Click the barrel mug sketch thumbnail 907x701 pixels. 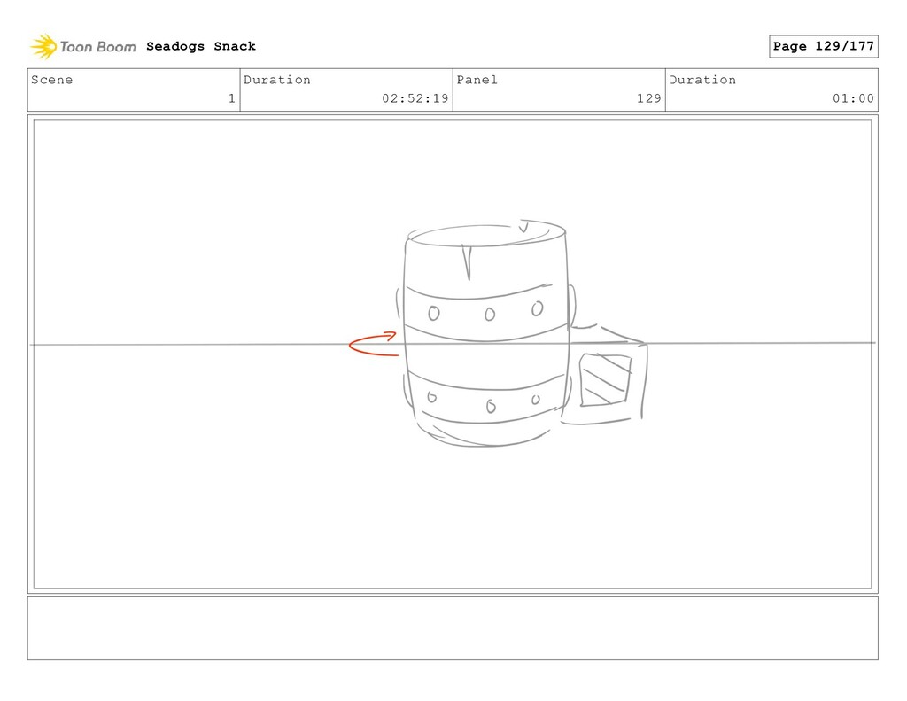click(521, 333)
